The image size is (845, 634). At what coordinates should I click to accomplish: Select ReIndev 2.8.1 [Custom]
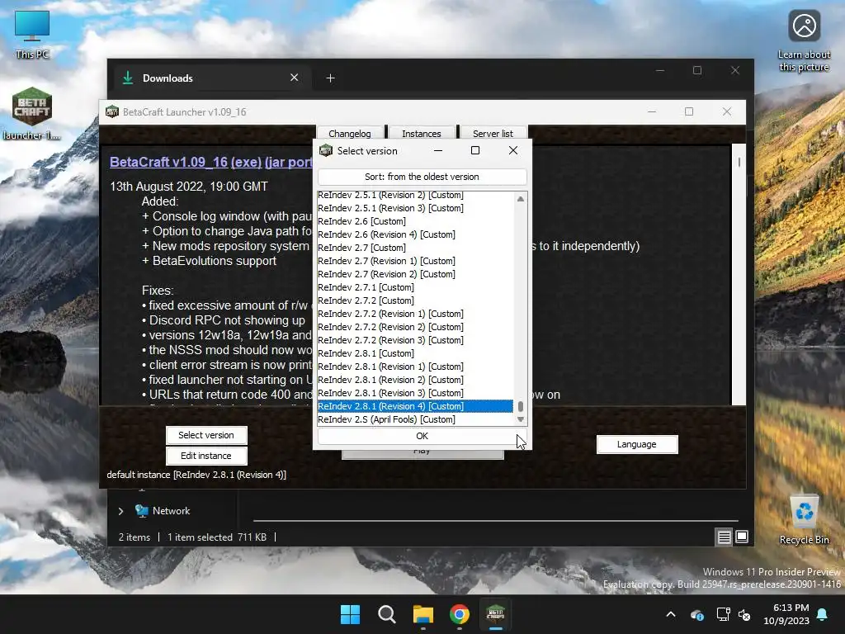[x=415, y=353]
